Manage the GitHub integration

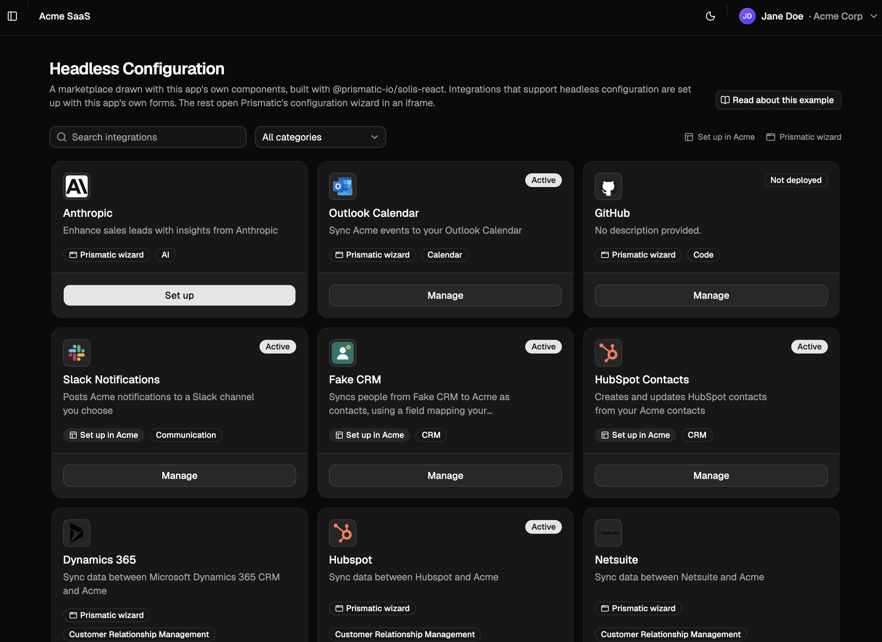point(711,295)
